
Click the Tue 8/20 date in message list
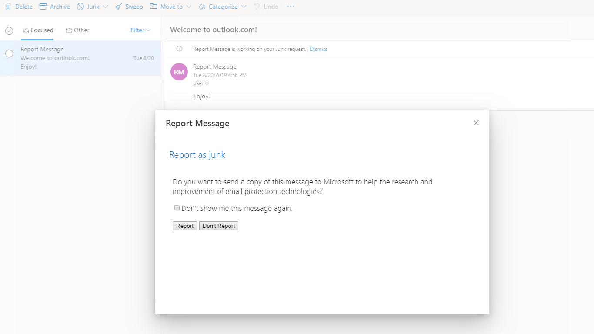(143, 58)
